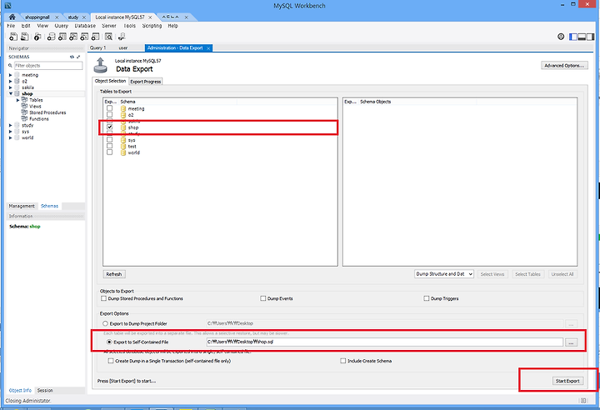The height and width of the screenshot is (410, 600).
Task: Expand the meeting schema in Navigator
Action: point(10,75)
